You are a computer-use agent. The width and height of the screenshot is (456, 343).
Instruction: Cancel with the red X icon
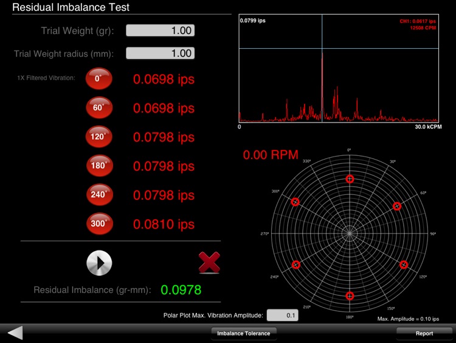[209, 263]
